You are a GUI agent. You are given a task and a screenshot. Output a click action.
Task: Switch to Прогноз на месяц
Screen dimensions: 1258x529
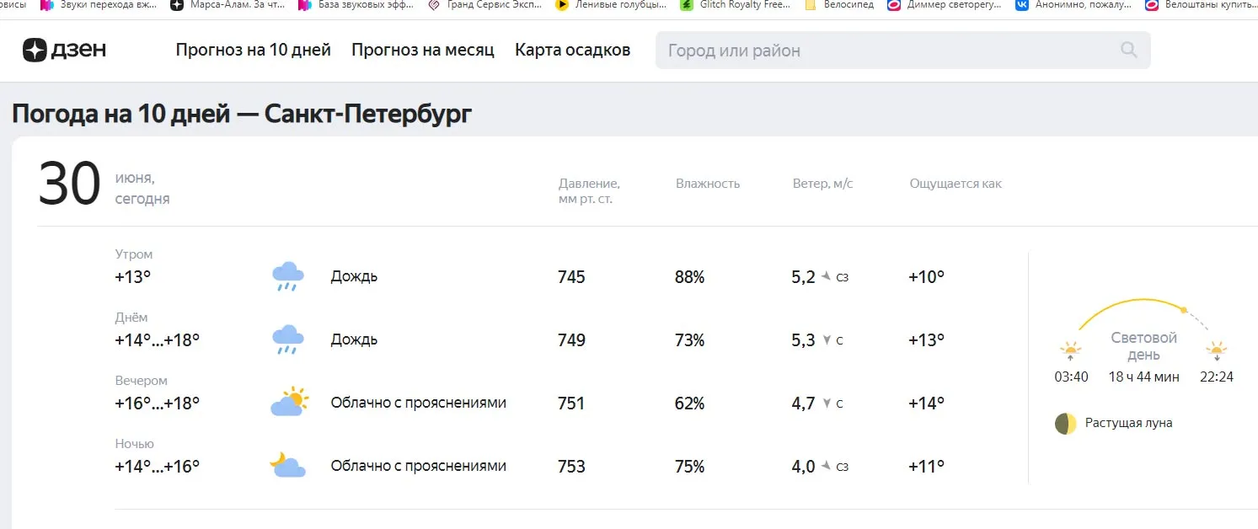422,50
